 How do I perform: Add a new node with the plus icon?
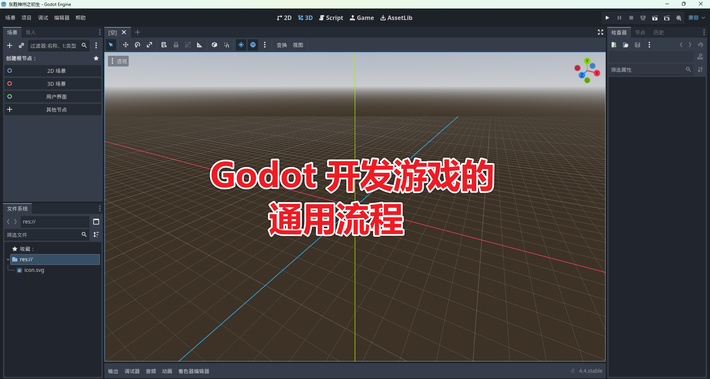10,45
